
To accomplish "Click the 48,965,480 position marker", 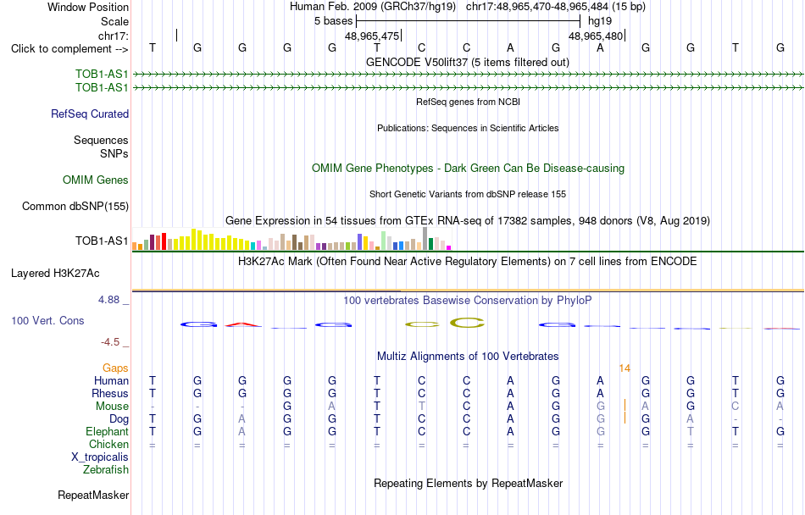I will point(596,36).
